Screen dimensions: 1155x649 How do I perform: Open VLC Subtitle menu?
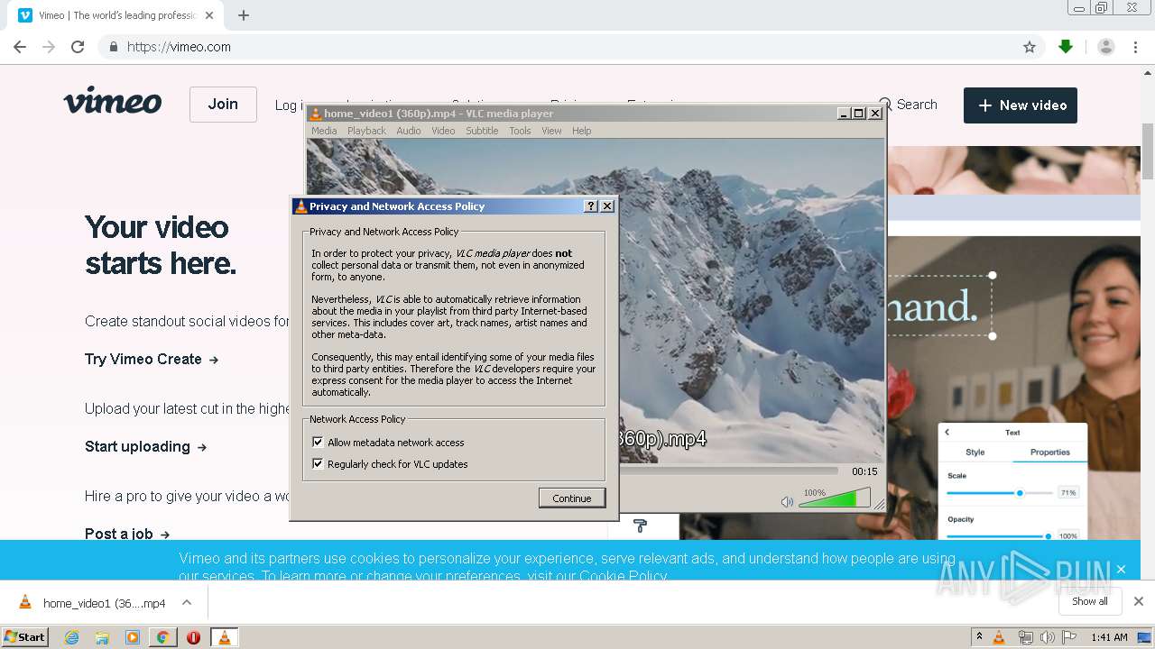[x=482, y=131]
